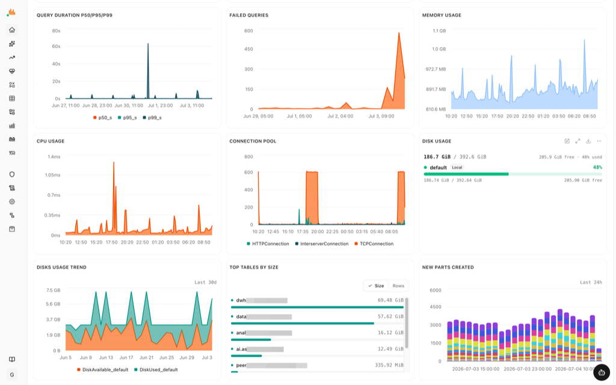Click the Query Duration P50/P95/P99 title
The width and height of the screenshot is (616, 385).
[74, 15]
